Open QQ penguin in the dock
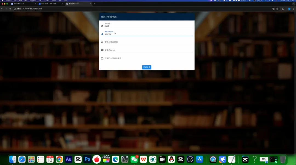This screenshot has width=296, height=165. (171, 159)
